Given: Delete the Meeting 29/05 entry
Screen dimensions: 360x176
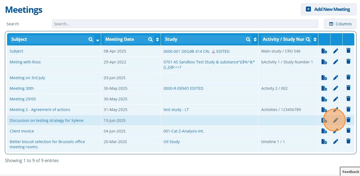Looking at the screenshot, I should (x=348, y=98).
